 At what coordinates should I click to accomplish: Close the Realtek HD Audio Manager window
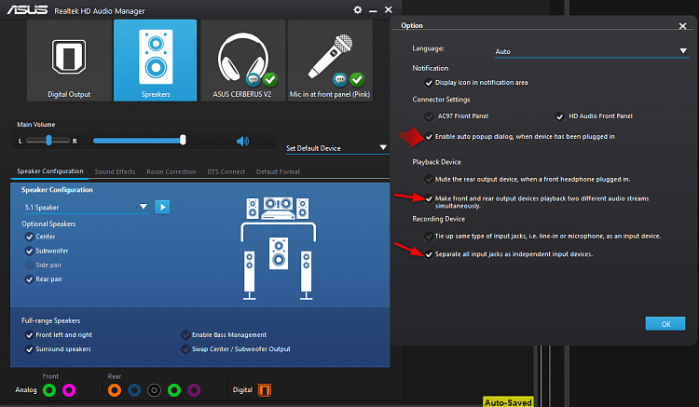(x=389, y=10)
